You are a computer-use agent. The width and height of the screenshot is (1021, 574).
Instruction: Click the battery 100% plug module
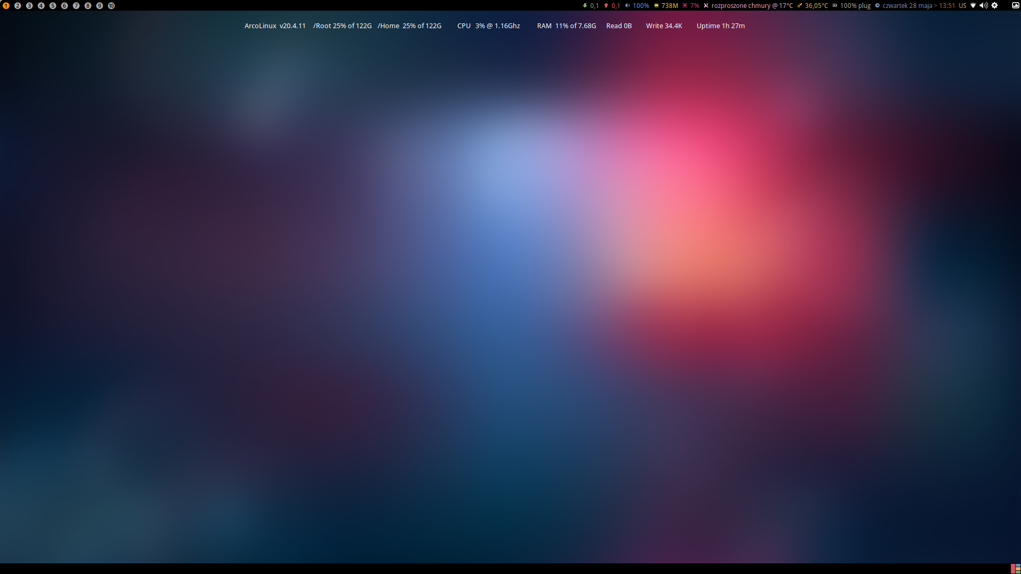(855, 6)
